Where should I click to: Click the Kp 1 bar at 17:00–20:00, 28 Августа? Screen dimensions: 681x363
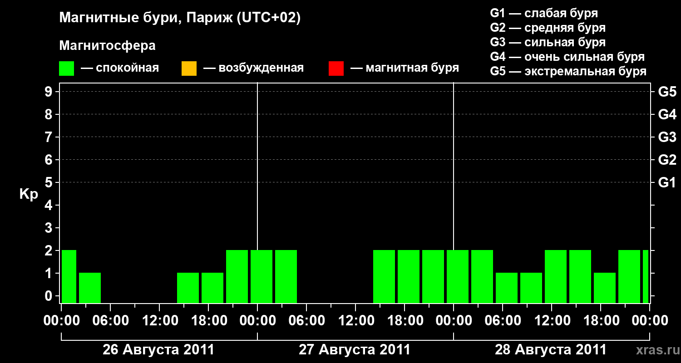coord(605,288)
